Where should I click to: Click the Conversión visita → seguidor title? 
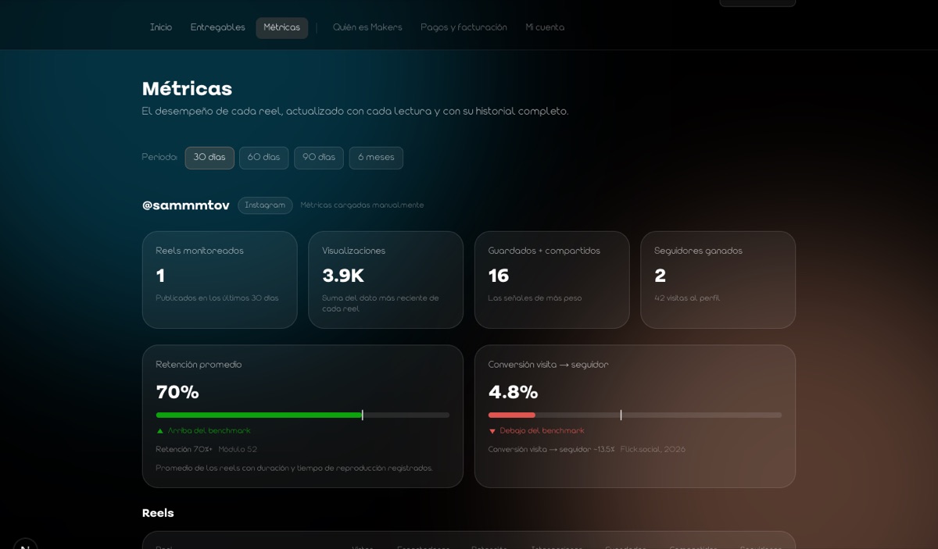[x=548, y=365]
